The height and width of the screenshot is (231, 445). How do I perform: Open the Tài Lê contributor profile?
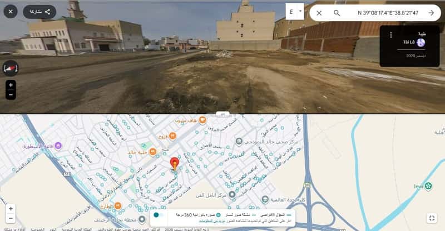pyautogui.click(x=414, y=43)
